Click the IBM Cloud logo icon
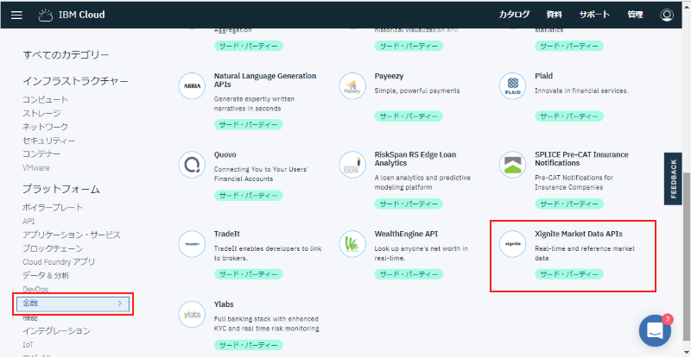This screenshot has width=691, height=357. pos(46,15)
